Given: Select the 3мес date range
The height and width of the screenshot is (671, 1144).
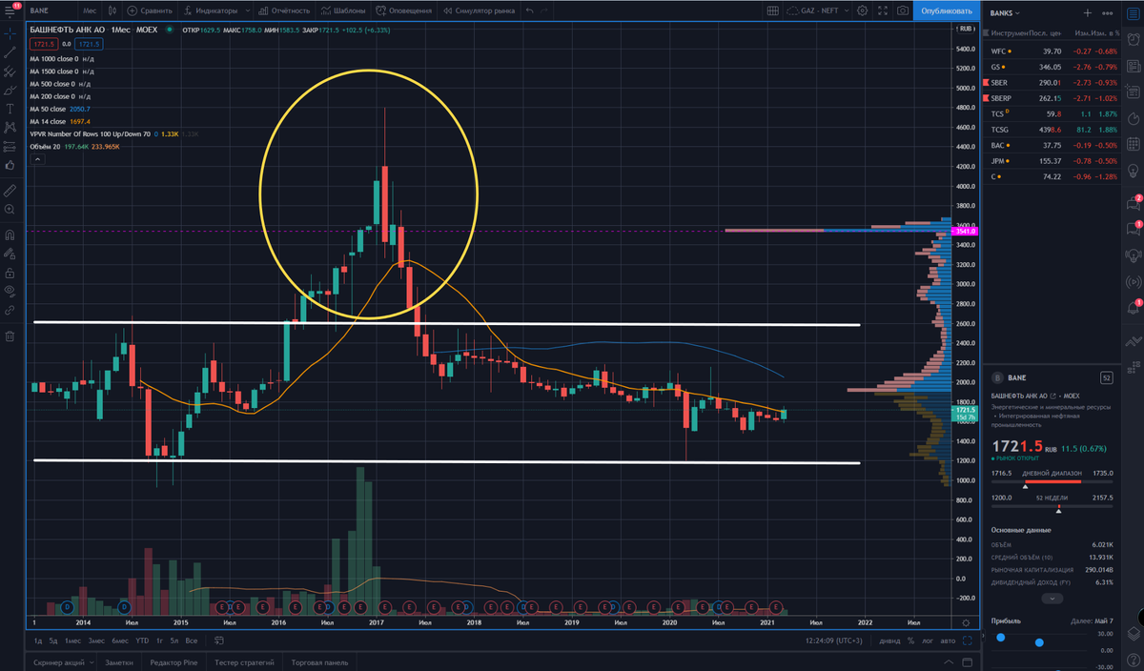Looking at the screenshot, I should point(95,640).
